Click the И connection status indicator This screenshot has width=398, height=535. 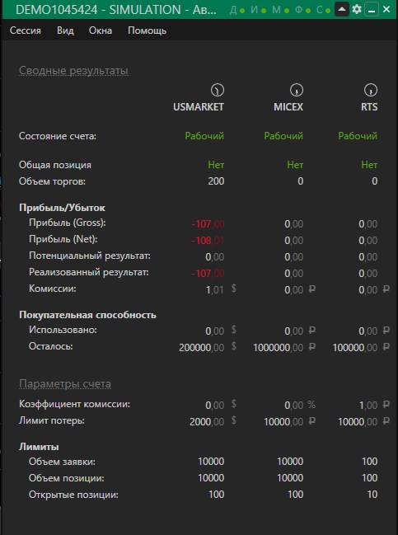pyautogui.click(x=259, y=10)
